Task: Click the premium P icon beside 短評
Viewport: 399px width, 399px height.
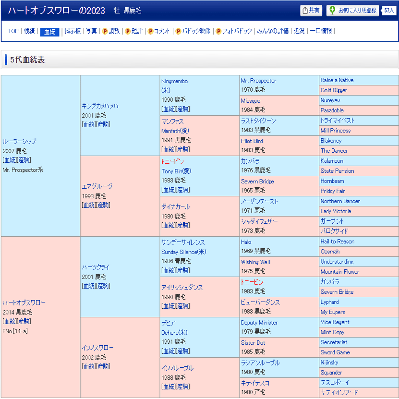Action: pyautogui.click(x=128, y=31)
